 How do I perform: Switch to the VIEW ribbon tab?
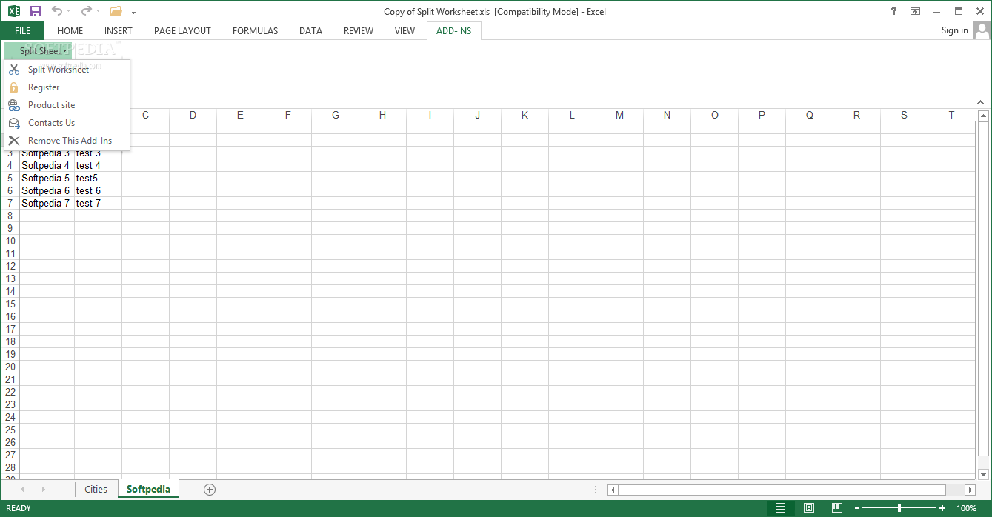coord(405,30)
